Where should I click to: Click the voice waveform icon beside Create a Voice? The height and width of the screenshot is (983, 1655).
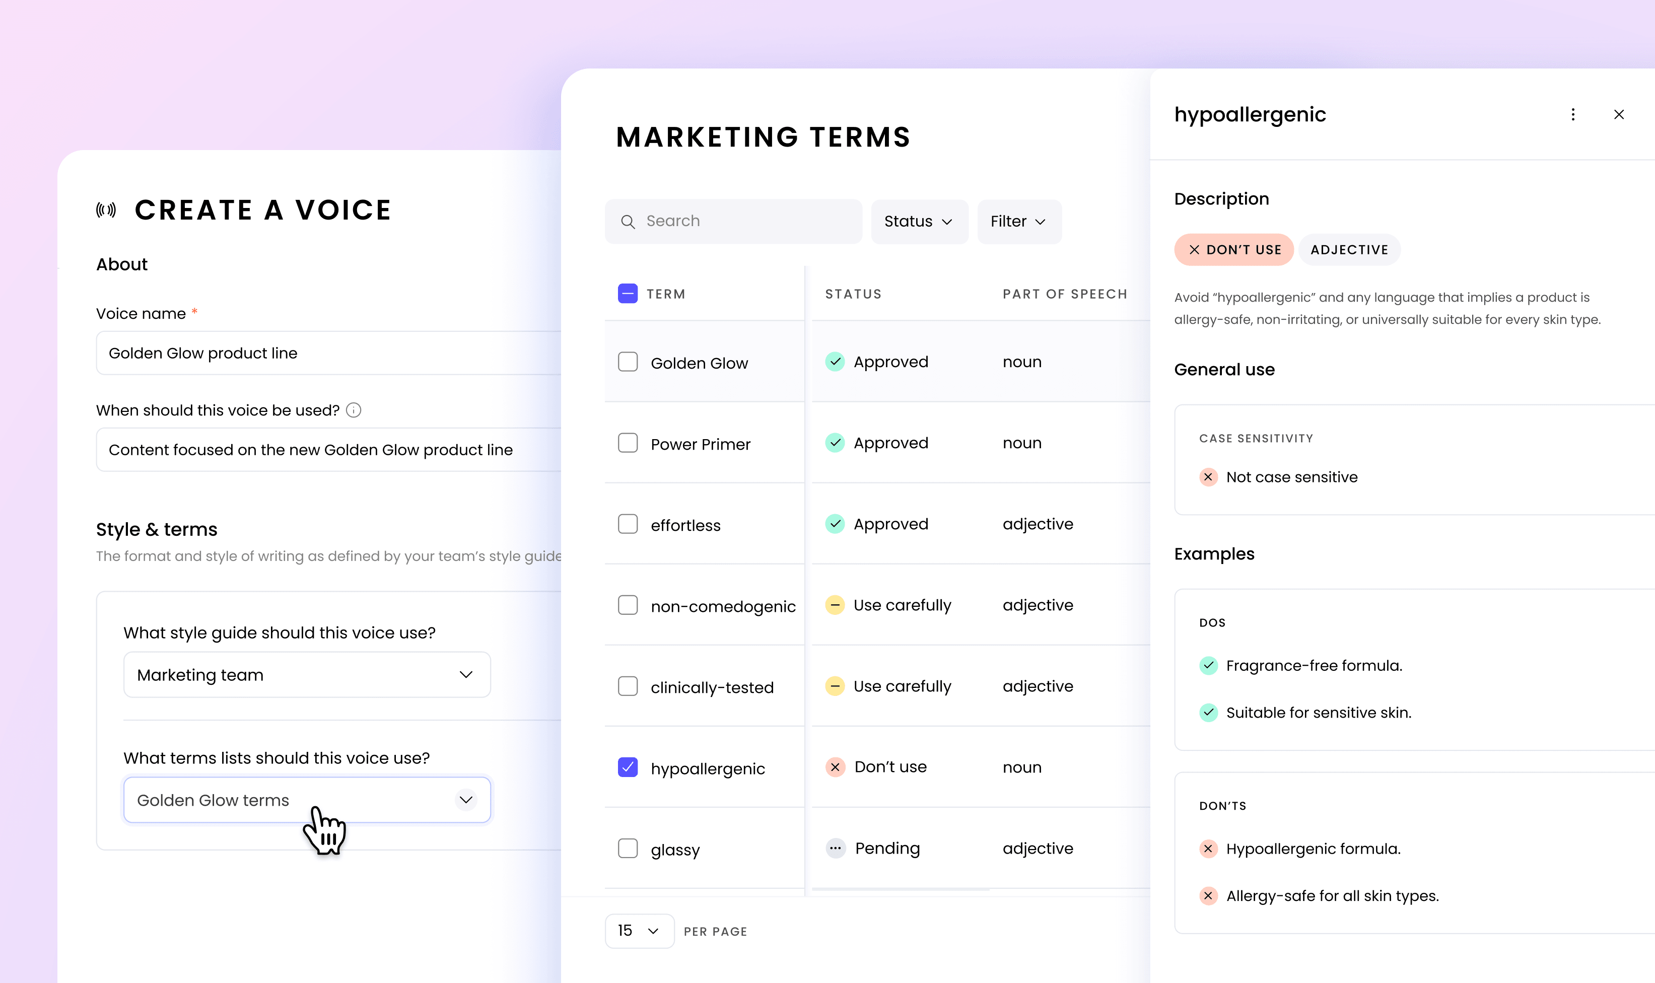pos(106,210)
